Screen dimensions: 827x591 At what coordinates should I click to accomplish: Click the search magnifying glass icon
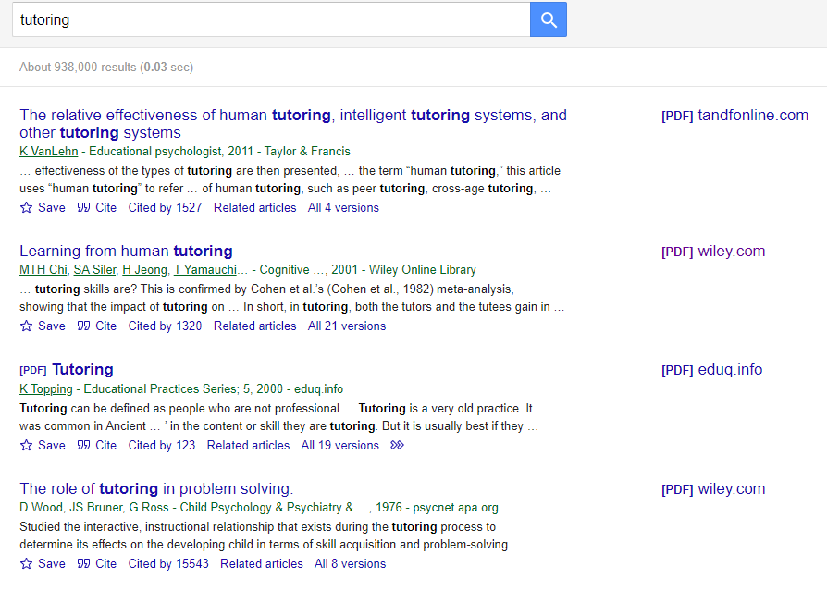[x=548, y=19]
